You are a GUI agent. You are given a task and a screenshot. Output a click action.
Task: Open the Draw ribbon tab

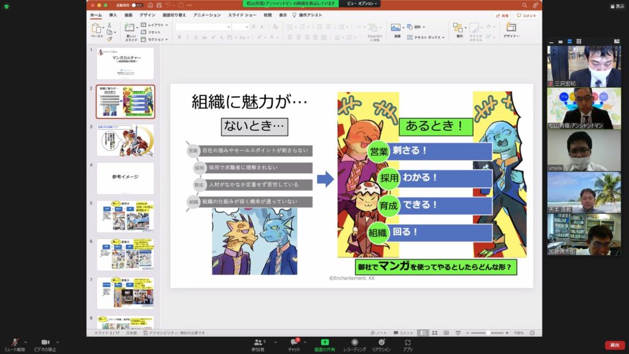click(x=128, y=15)
